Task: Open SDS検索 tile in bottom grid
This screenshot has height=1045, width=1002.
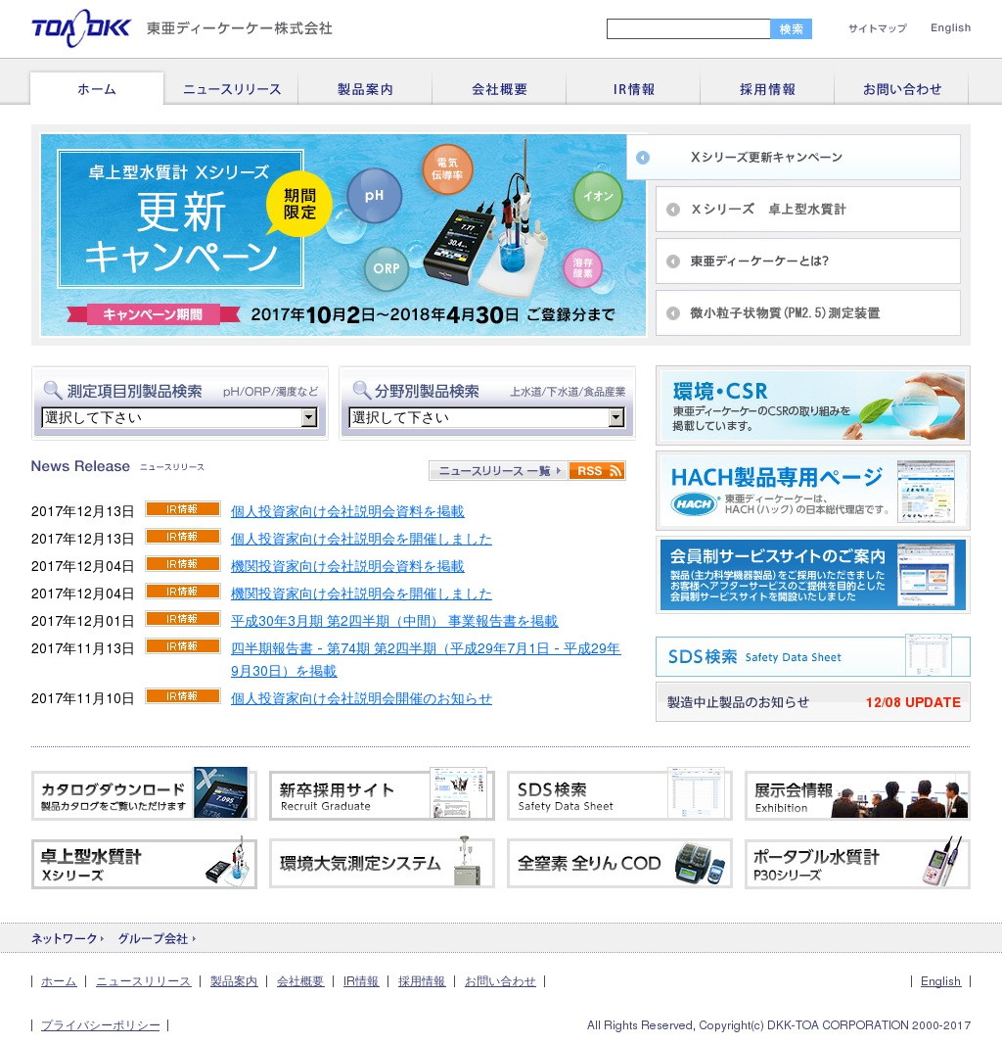Action: [619, 795]
